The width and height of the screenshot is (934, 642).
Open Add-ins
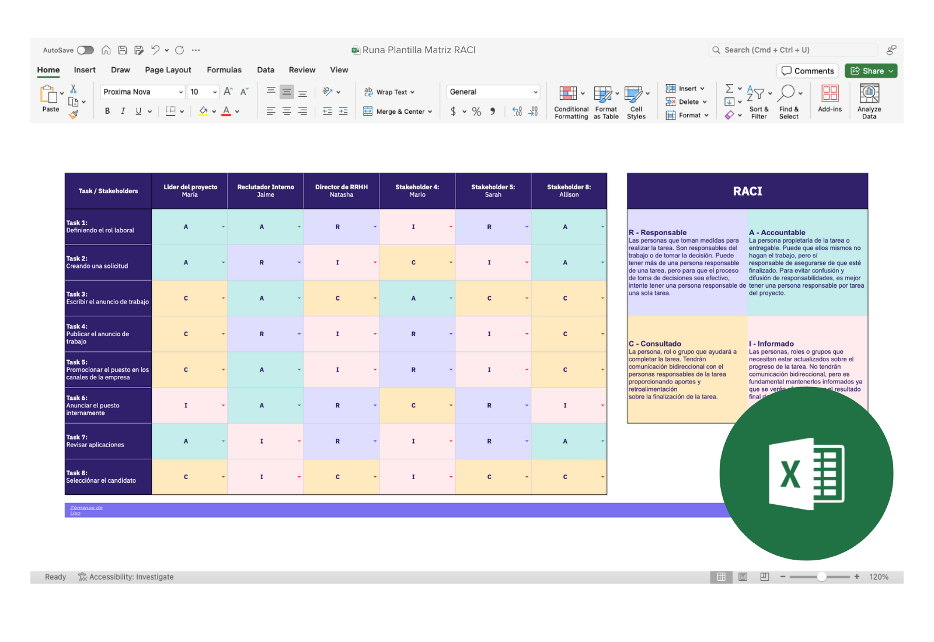(x=830, y=98)
